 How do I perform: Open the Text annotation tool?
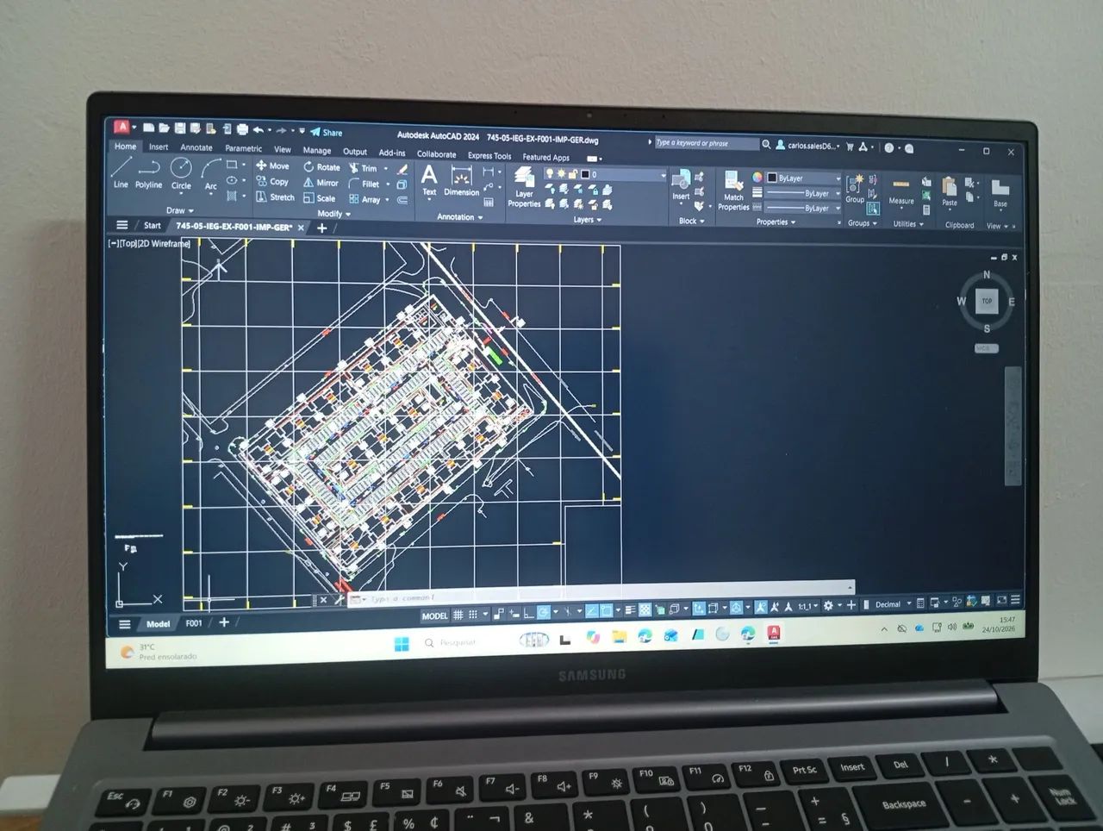click(x=429, y=179)
